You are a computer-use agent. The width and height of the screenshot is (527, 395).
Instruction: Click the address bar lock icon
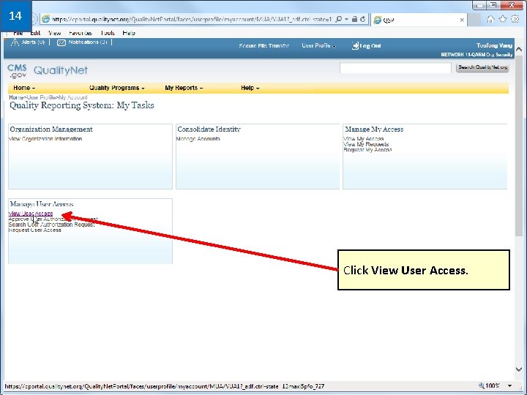point(354,19)
